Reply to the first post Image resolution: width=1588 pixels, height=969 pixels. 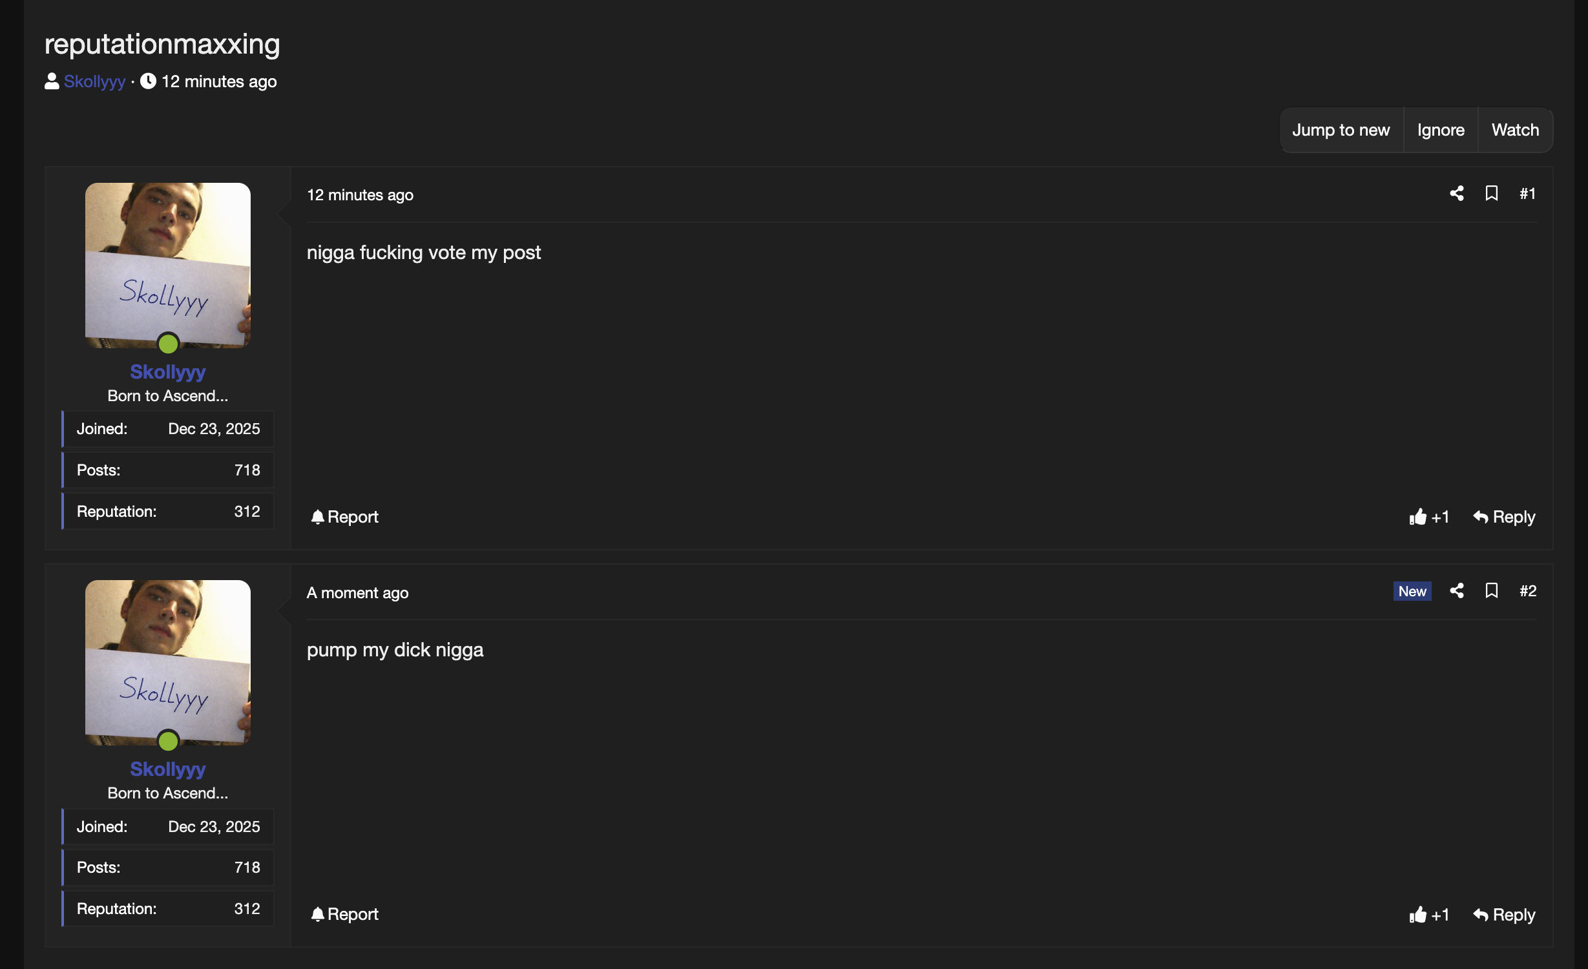(x=1504, y=517)
